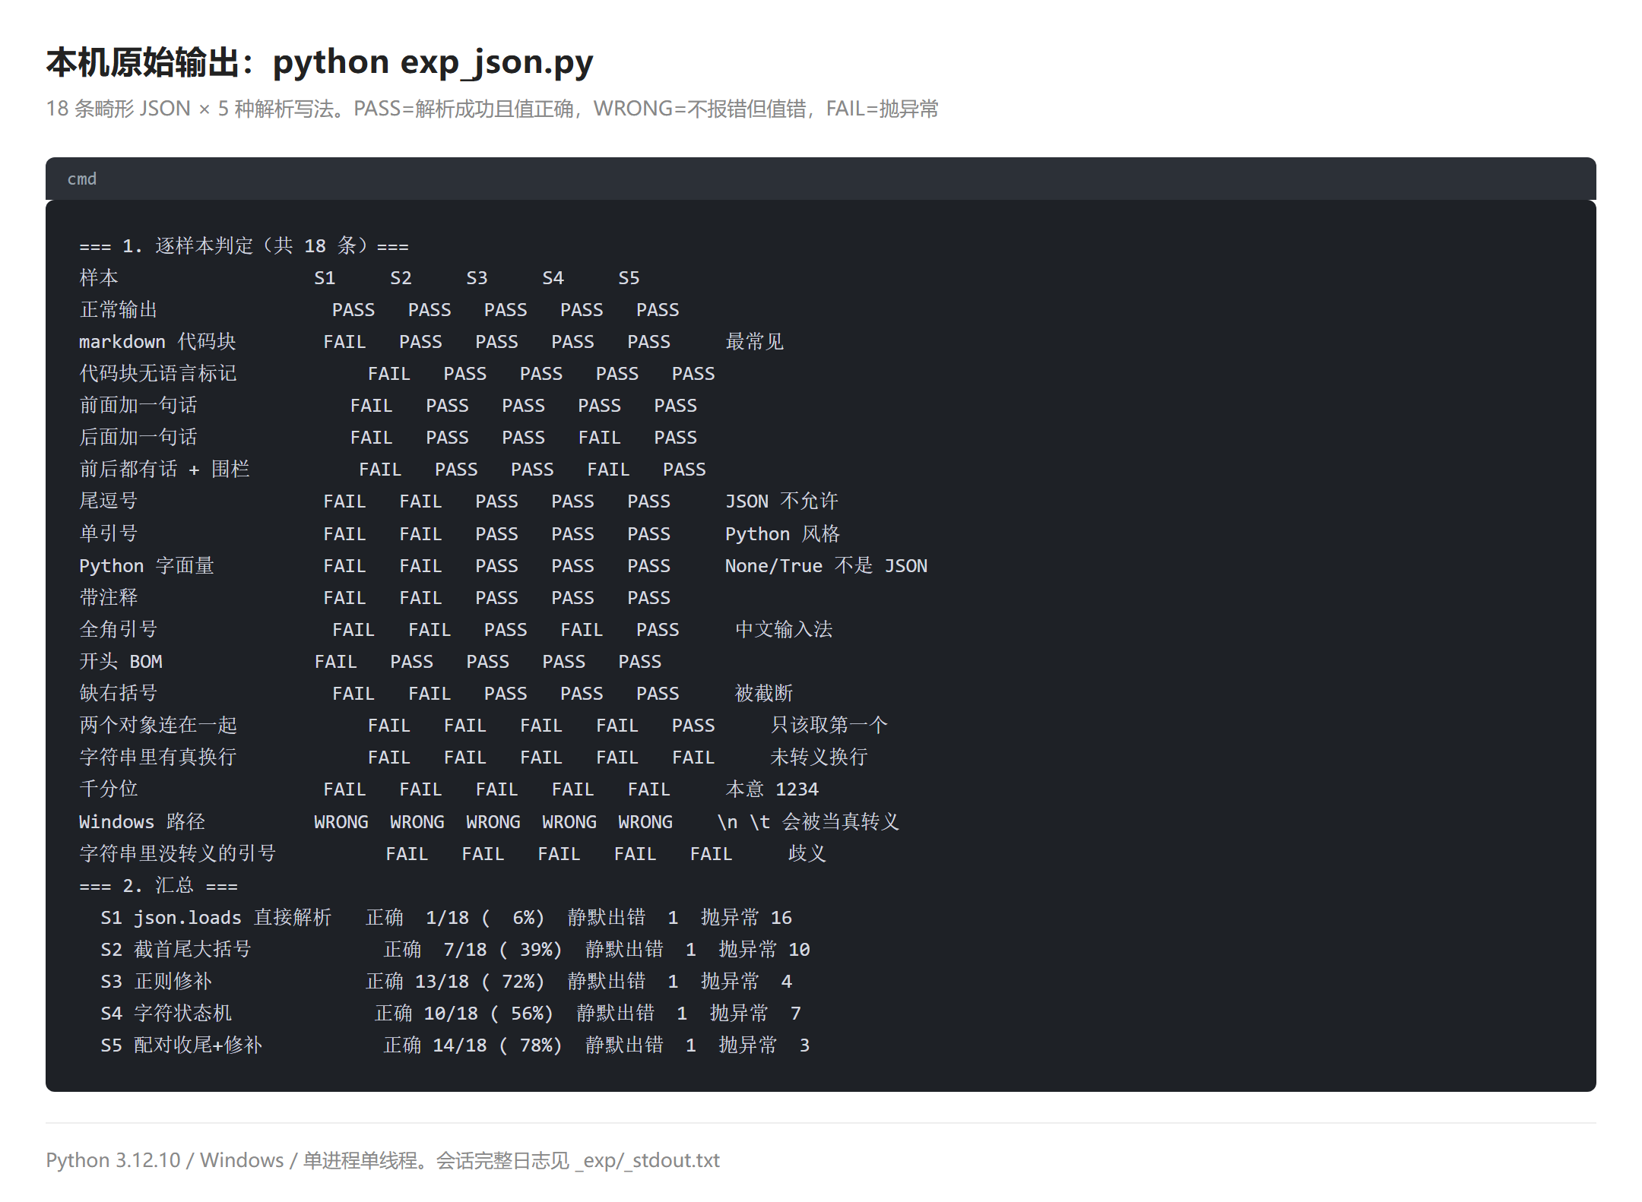Click the _exp/_stdout.txt path in the footer
Screen dimensions: 1642x1202
(647, 1160)
